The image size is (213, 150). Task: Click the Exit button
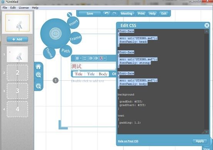click(x=164, y=13)
